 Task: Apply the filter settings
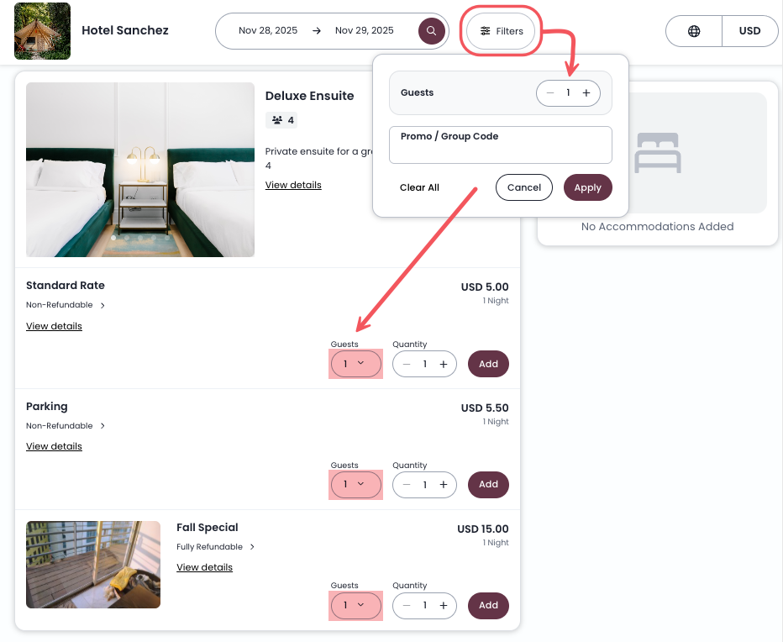click(587, 187)
